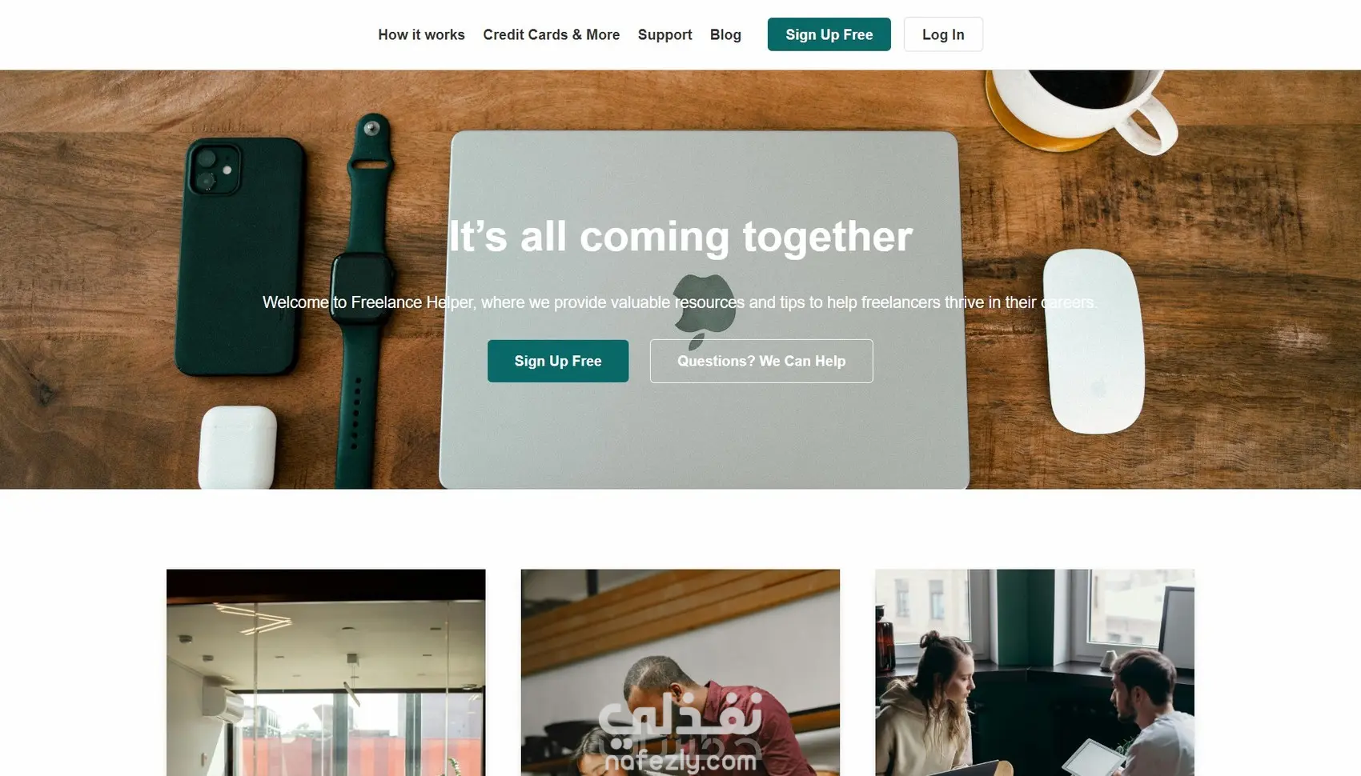The image size is (1361, 776).
Task: Click the dark green phone in the hero image
Action: tap(240, 257)
